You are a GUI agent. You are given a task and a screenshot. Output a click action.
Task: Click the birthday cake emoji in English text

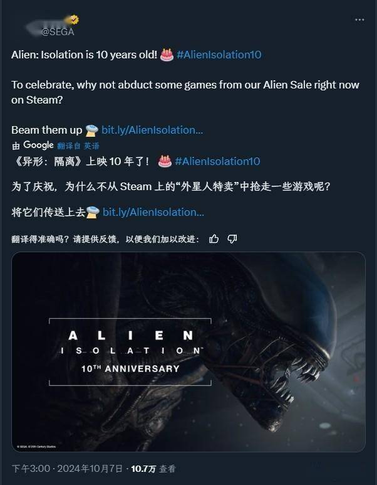[x=167, y=55]
